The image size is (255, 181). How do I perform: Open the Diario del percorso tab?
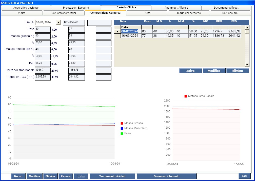click(x=189, y=13)
